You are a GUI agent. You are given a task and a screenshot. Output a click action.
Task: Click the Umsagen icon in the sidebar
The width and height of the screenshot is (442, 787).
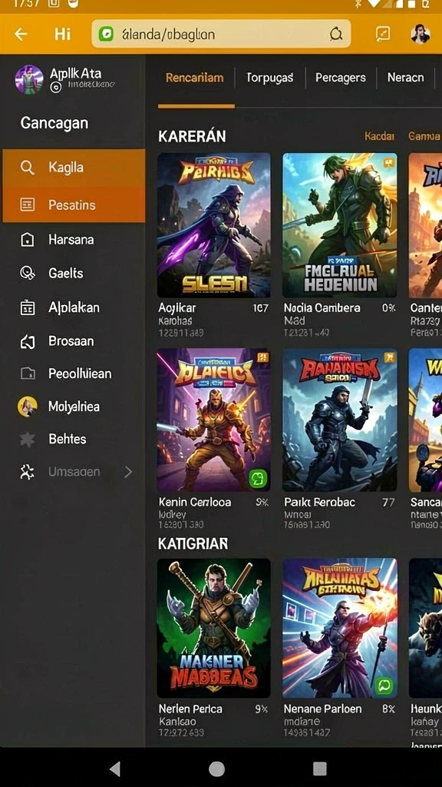click(27, 472)
